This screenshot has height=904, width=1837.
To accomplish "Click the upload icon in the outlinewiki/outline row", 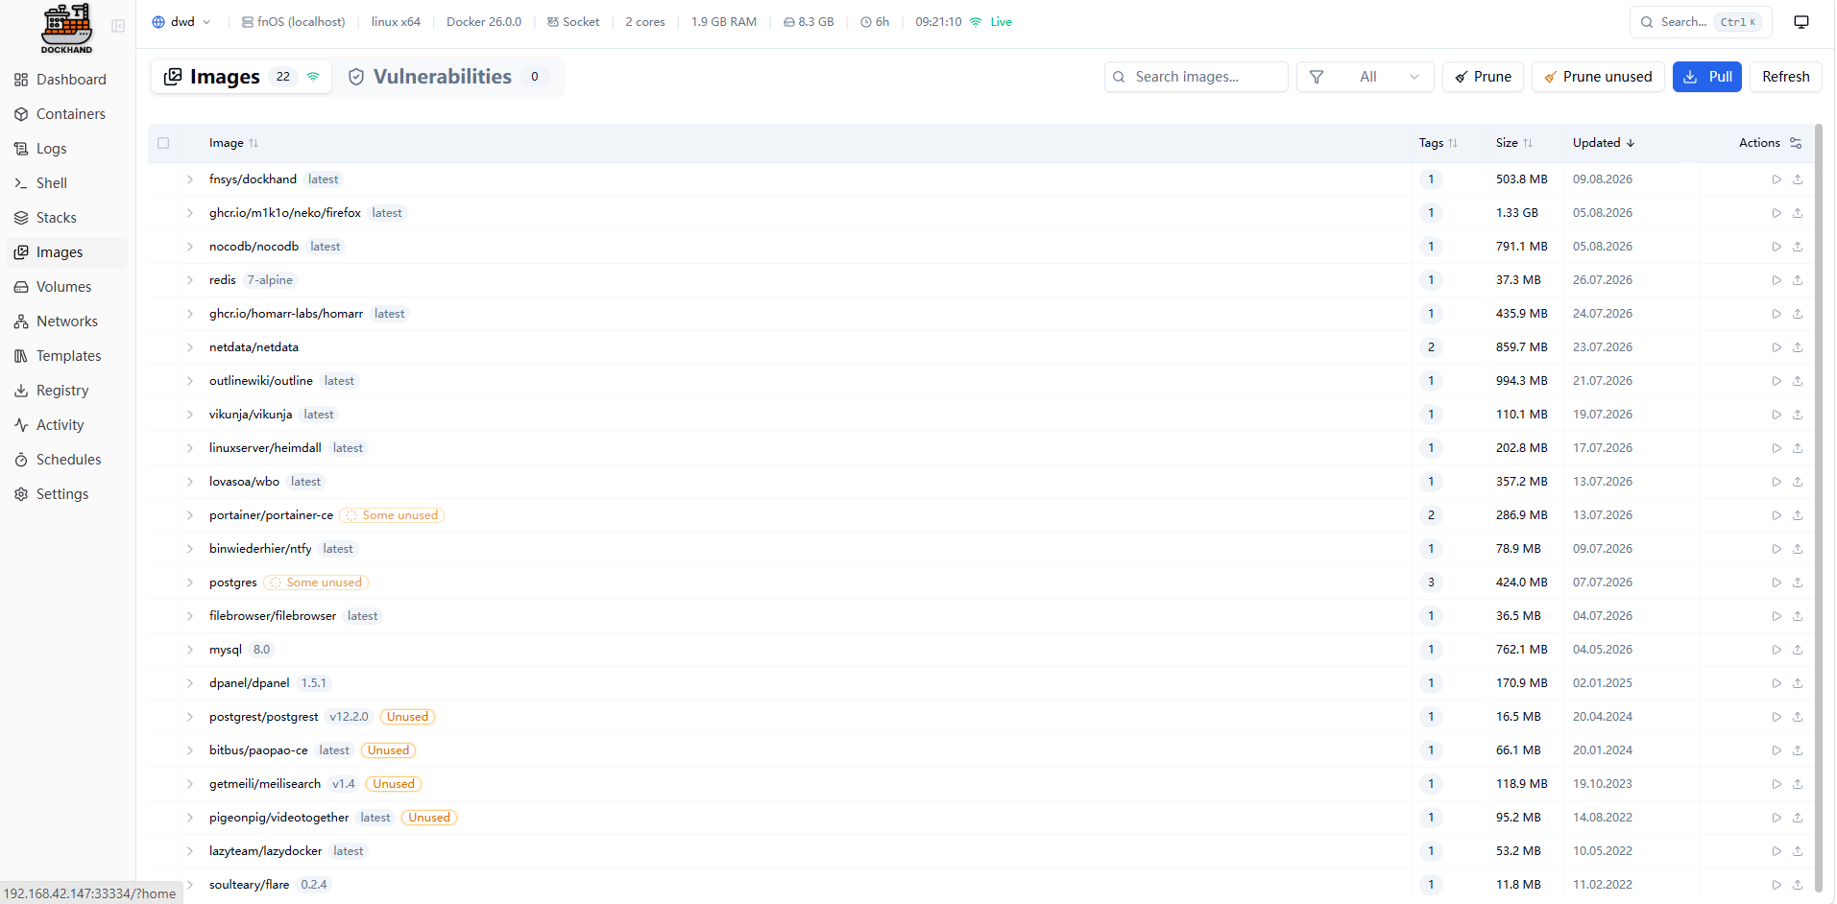I will (x=1798, y=381).
